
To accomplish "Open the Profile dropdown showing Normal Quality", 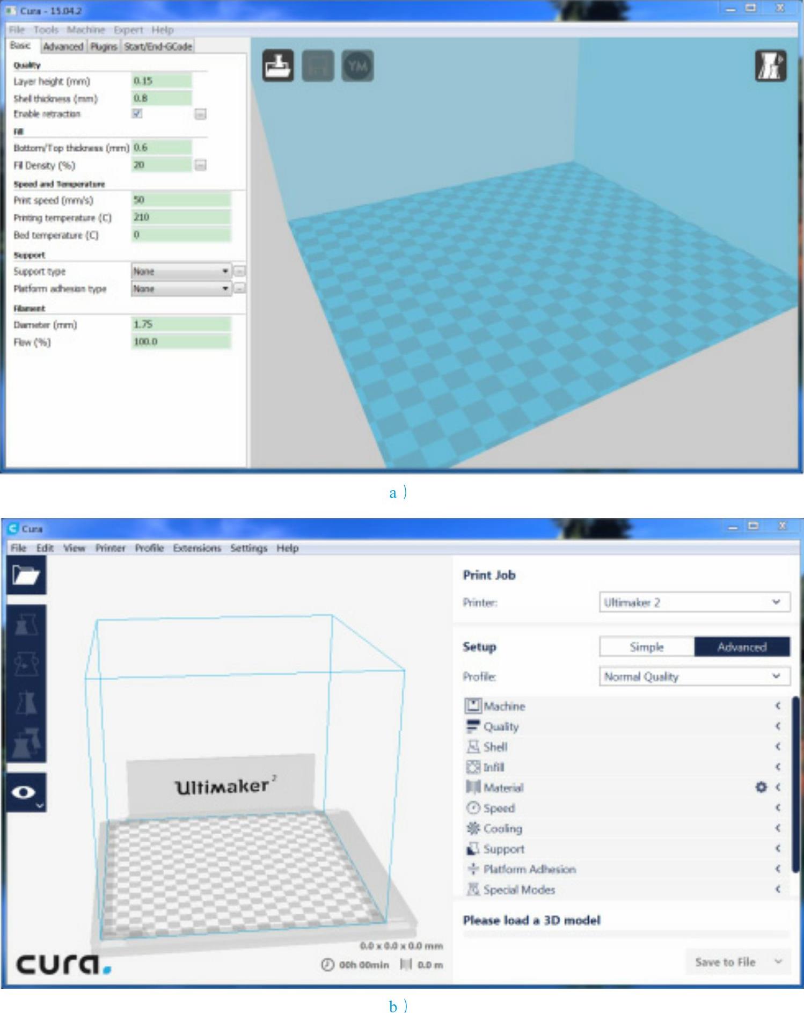I will [x=695, y=676].
